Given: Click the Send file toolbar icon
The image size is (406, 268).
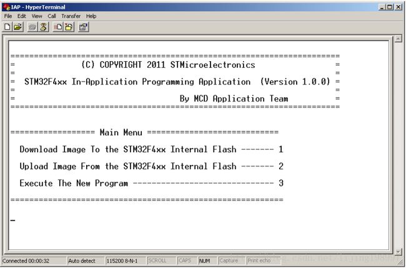Looking at the screenshot, I should coord(58,27).
